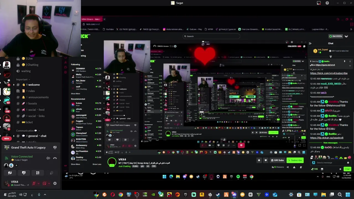Toggle Discord camera on or off

(10, 173)
